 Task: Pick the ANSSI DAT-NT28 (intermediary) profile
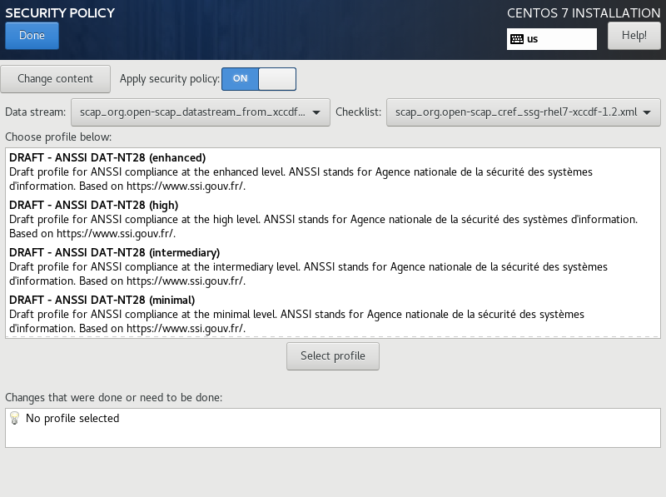click(114, 252)
